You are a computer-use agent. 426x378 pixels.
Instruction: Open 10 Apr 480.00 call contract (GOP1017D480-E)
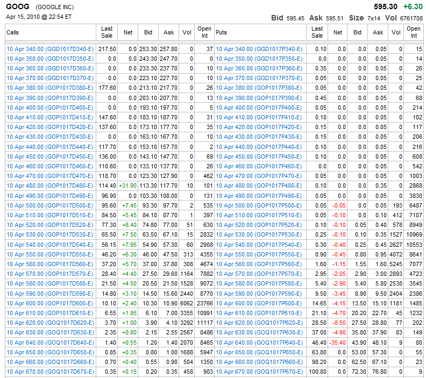[50, 186]
